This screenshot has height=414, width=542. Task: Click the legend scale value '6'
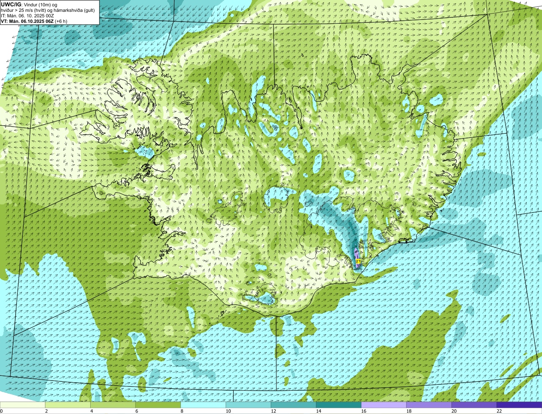137,411
